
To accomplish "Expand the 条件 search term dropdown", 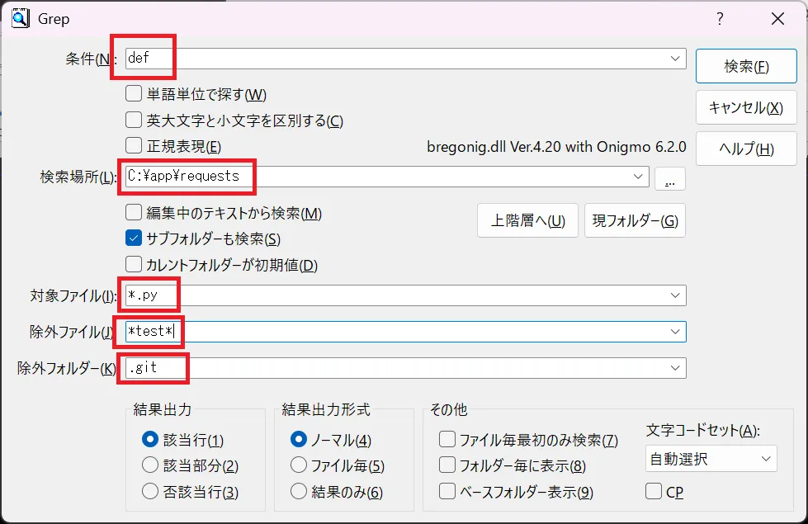I will [675, 59].
